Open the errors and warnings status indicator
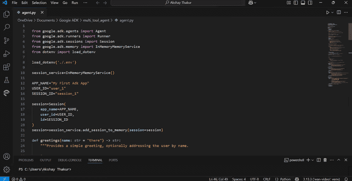 pos(19,179)
